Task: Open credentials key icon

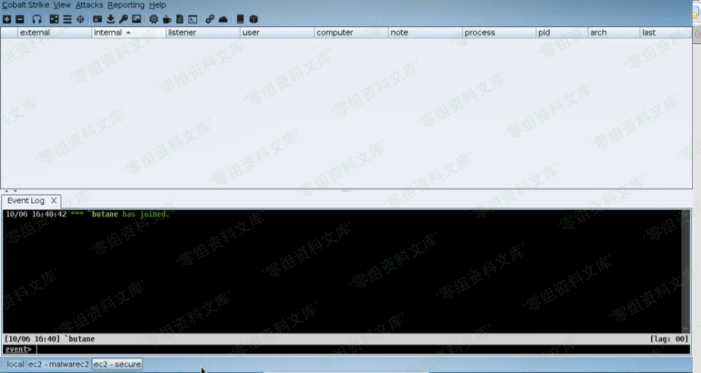Action: point(123,19)
